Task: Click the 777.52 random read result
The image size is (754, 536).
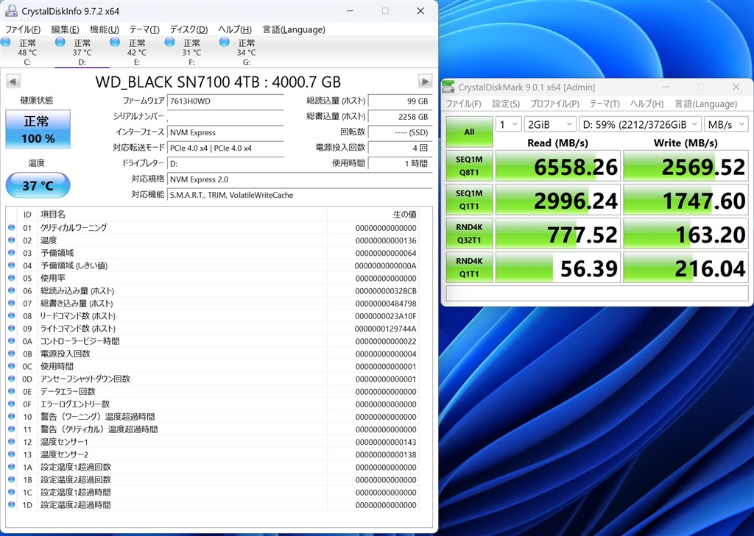Action: pos(558,234)
